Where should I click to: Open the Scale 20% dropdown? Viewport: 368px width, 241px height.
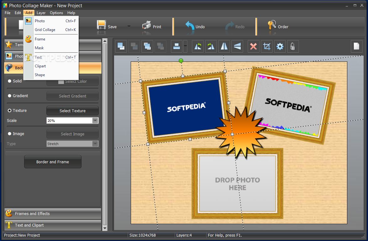click(95, 121)
